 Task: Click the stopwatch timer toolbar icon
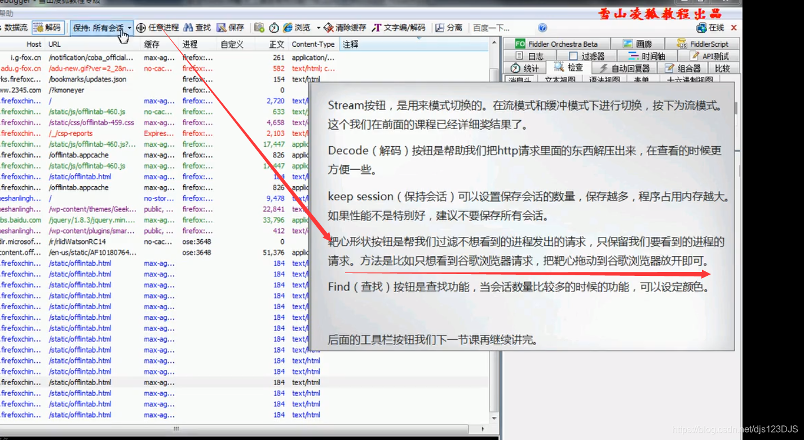coord(274,27)
